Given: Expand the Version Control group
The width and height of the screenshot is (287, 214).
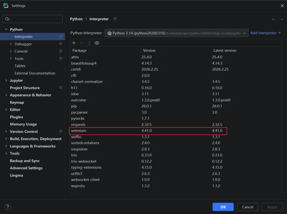Looking at the screenshot, I should tap(6, 132).
